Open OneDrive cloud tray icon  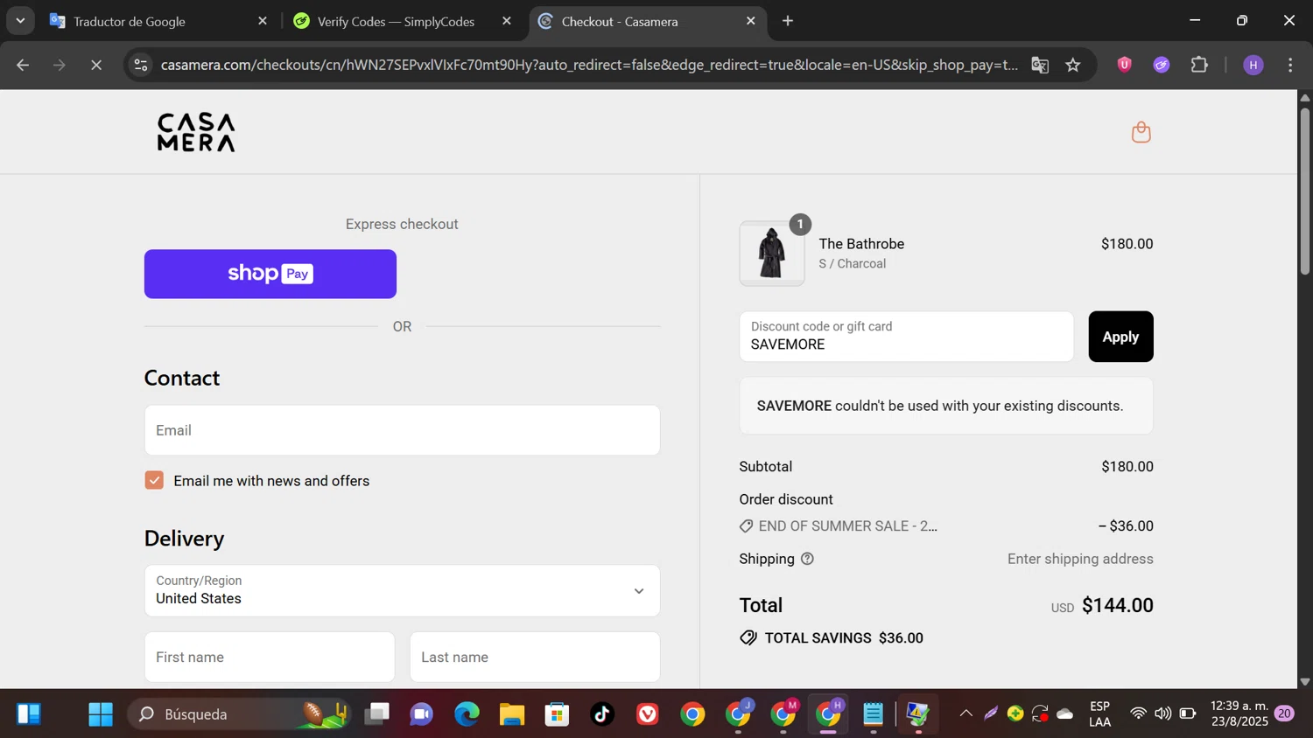click(x=1065, y=714)
